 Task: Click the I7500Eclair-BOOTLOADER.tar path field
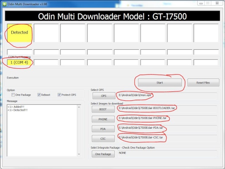pyautogui.click(x=167, y=109)
